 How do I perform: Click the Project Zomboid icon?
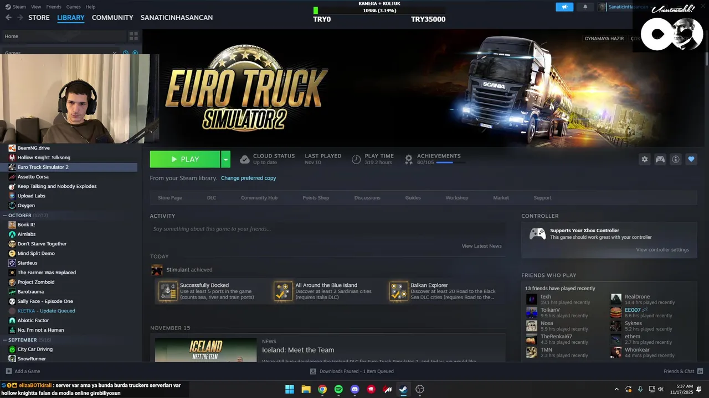pos(12,282)
